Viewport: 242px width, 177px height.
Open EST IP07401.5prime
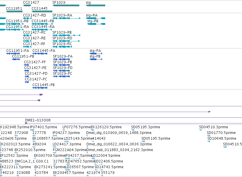(x=44, y=127)
